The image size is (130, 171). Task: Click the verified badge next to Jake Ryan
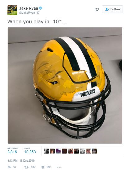pos(41,8)
